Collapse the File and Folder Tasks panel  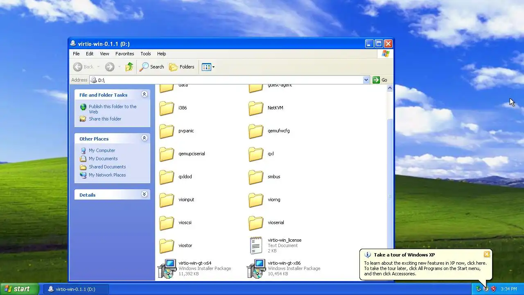144,94
